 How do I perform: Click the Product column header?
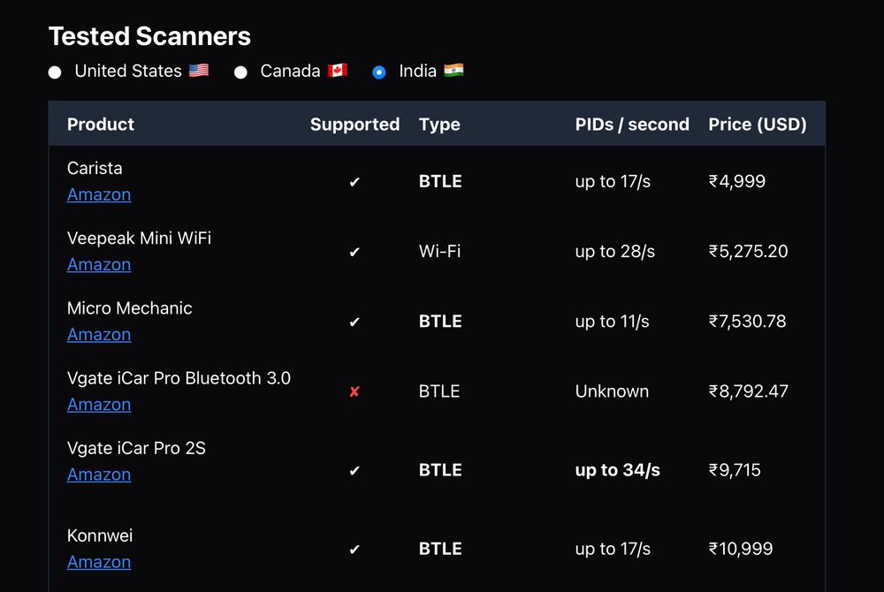point(101,125)
